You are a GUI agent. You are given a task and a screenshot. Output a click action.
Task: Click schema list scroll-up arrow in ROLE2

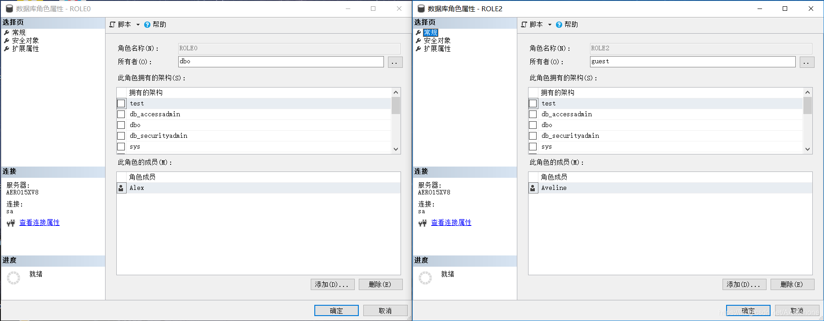[807, 92]
